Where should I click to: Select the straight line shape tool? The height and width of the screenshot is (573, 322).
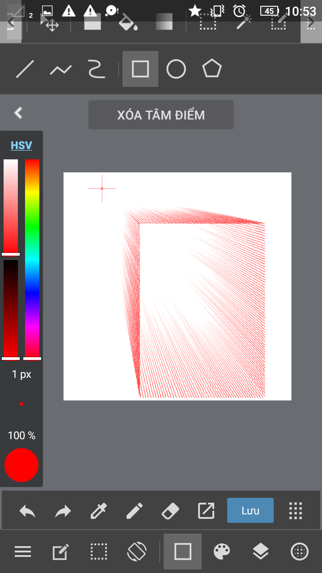click(x=25, y=69)
